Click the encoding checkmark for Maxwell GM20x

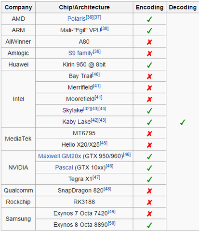pos(149,156)
